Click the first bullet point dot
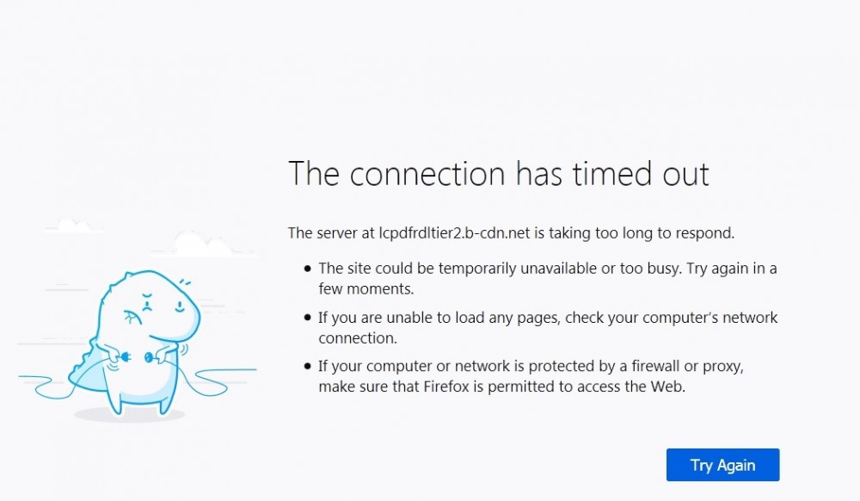The width and height of the screenshot is (860, 501). [x=307, y=269]
